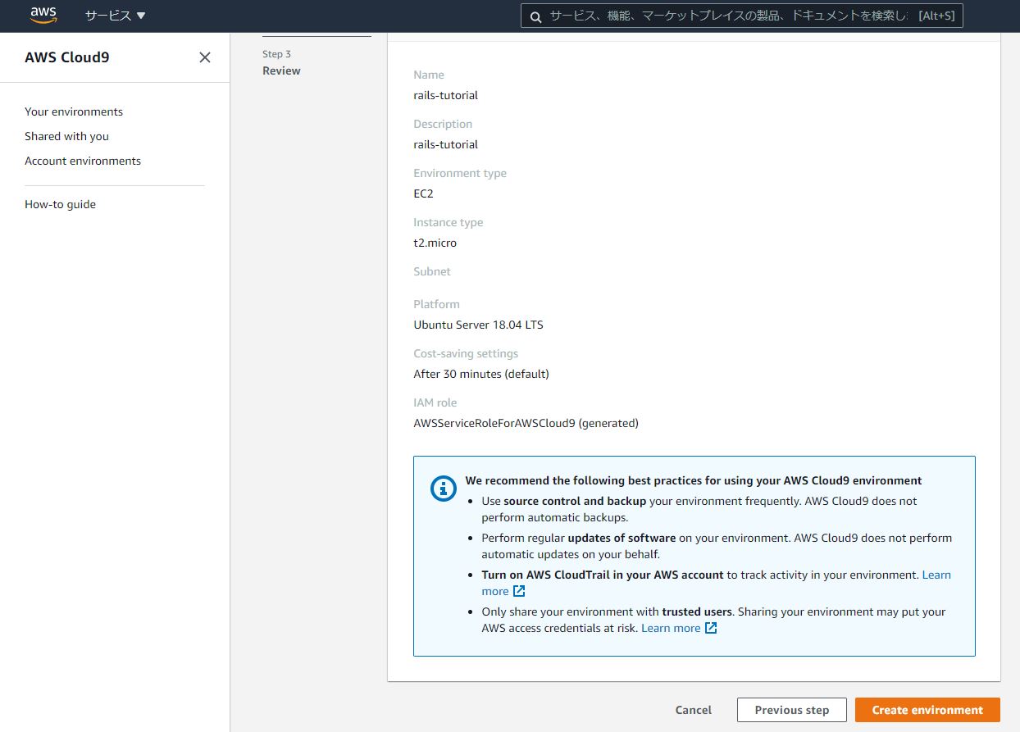Open Your environments in sidebar
This screenshot has width=1020, height=732.
point(74,111)
